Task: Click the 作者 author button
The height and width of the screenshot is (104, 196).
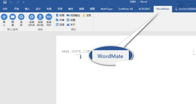Action: click(60, 20)
